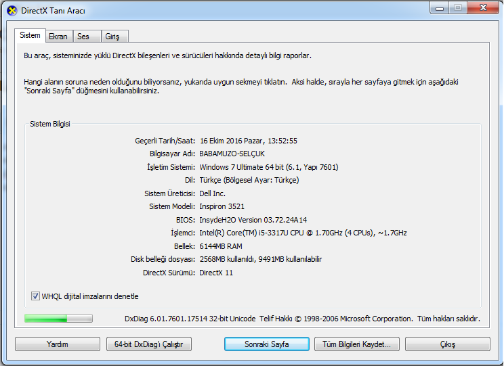Click memory value 6144MB RAM
Viewport: 504px width, 368px height.
tap(221, 246)
